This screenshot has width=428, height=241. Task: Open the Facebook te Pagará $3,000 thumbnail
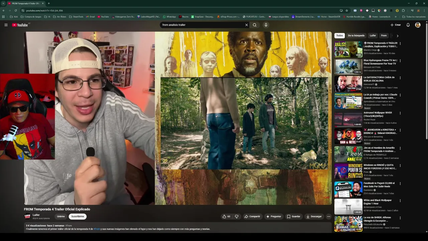point(348,189)
